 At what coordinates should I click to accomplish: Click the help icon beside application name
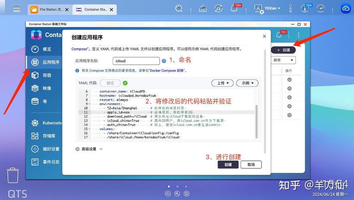coord(164,61)
